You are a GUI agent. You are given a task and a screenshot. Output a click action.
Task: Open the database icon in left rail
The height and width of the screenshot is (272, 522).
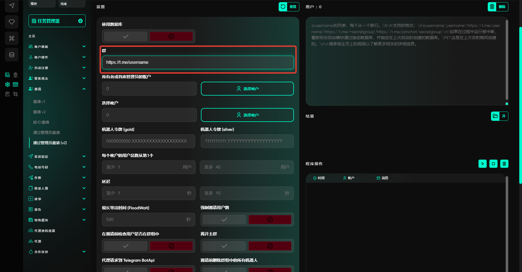(x=11, y=55)
